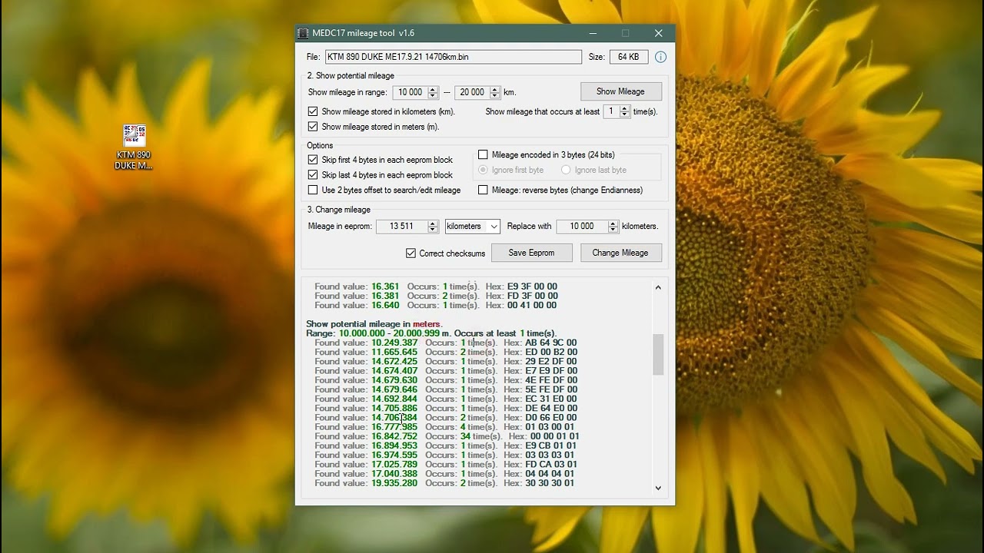Decrease the range start value 10 000
Image resolution: width=984 pixels, height=553 pixels.
tap(433, 95)
